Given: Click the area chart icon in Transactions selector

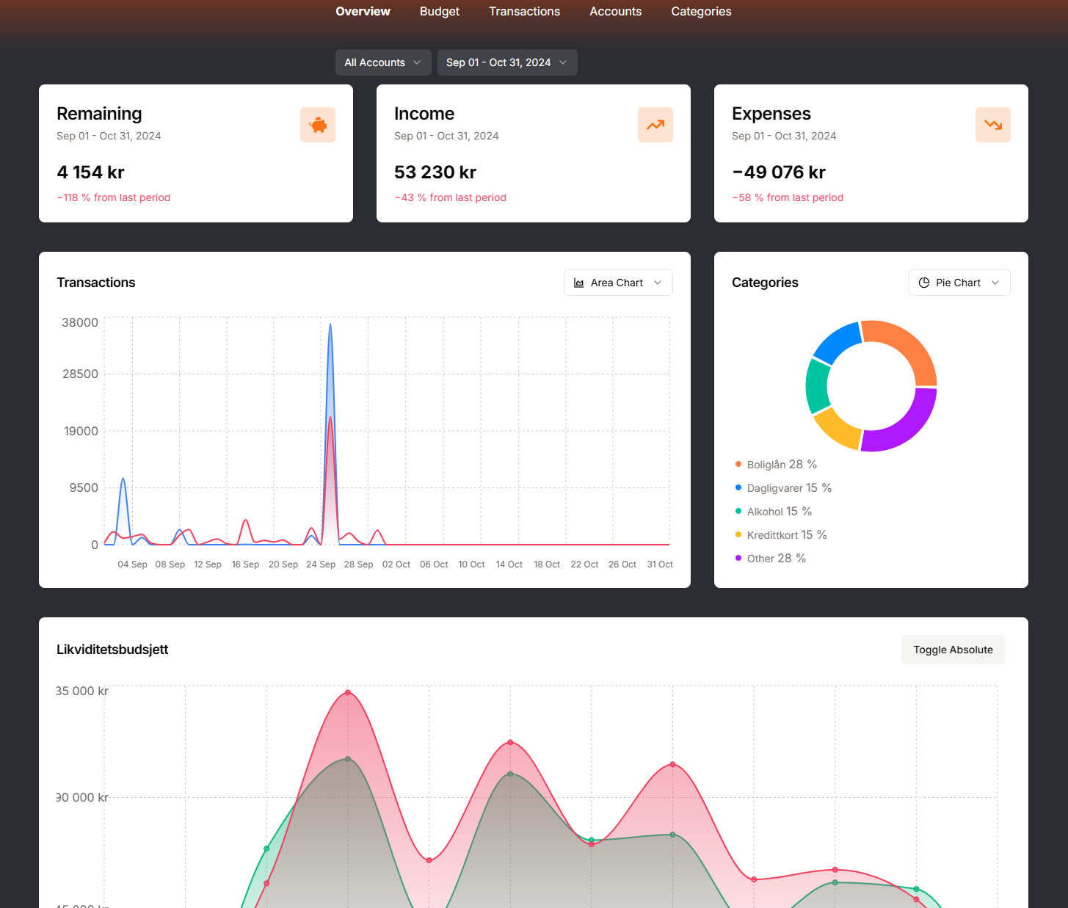Looking at the screenshot, I should (x=579, y=283).
